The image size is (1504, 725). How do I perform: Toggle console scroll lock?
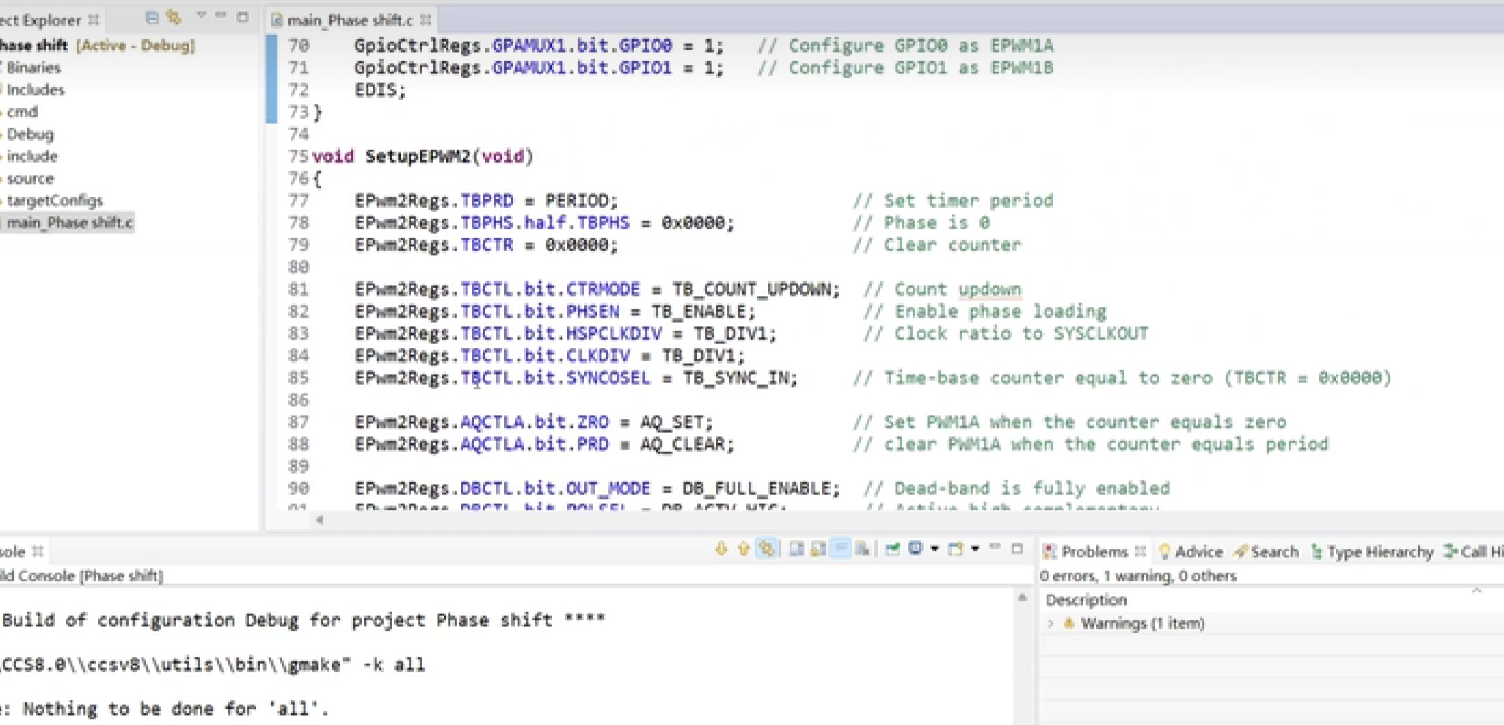click(818, 549)
